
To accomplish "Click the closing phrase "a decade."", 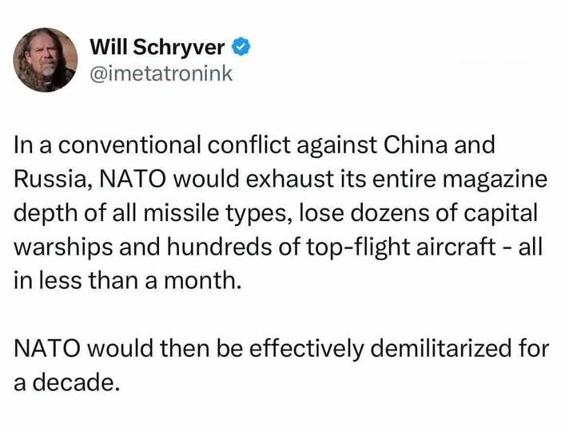I will (x=68, y=382).
